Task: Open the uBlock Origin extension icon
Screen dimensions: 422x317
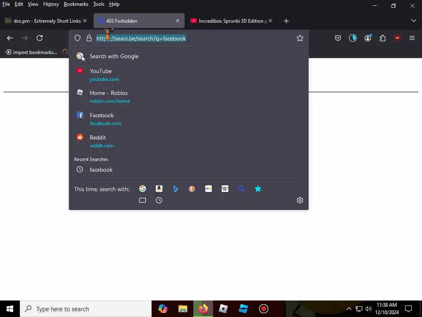Action: [397, 38]
